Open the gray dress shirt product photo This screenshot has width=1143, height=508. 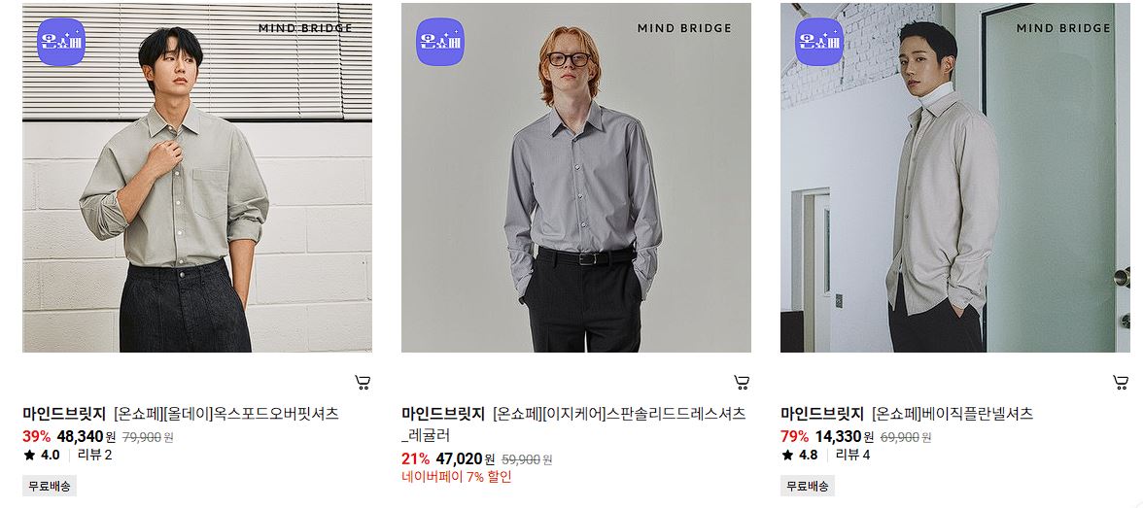575,178
